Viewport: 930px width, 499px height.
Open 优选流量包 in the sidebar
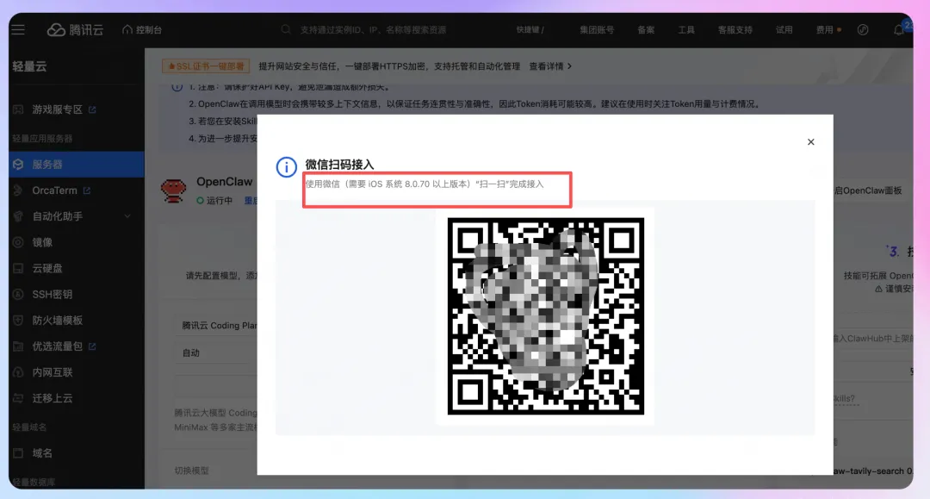point(57,346)
